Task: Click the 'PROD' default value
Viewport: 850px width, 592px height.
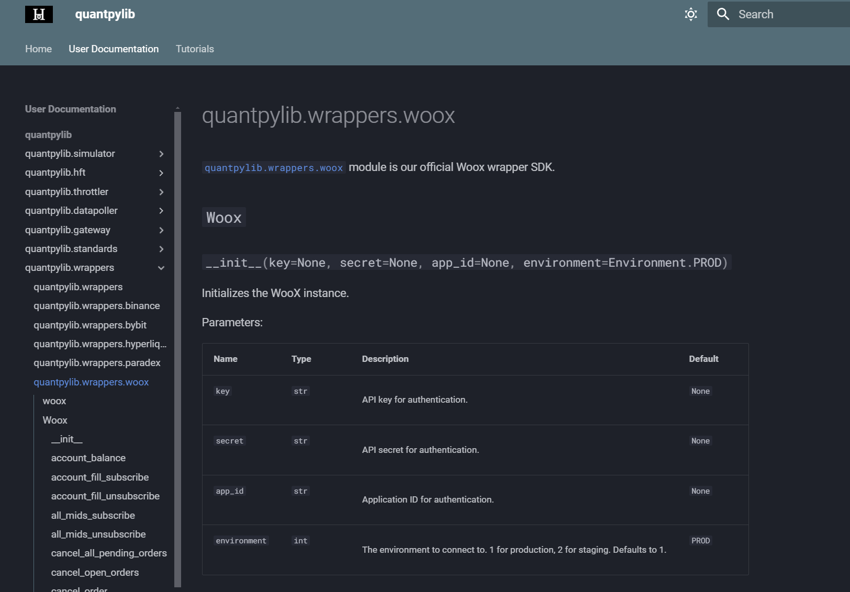Action: [700, 541]
